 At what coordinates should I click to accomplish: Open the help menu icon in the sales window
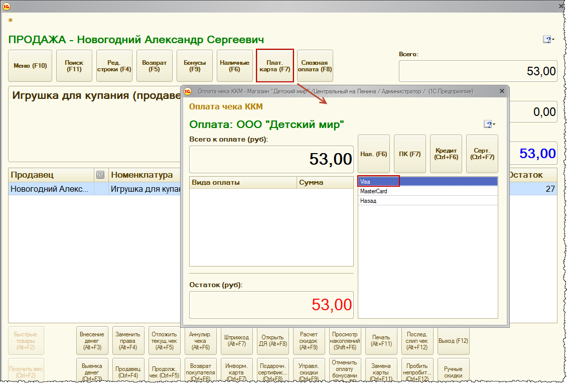pyautogui.click(x=548, y=40)
